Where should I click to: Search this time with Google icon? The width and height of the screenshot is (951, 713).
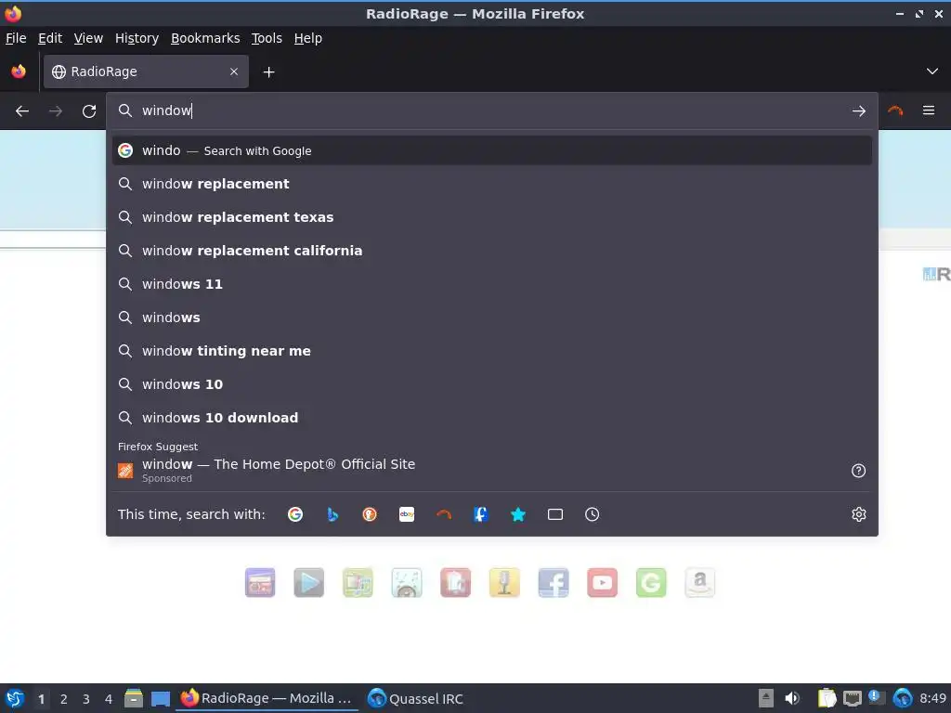point(295,514)
